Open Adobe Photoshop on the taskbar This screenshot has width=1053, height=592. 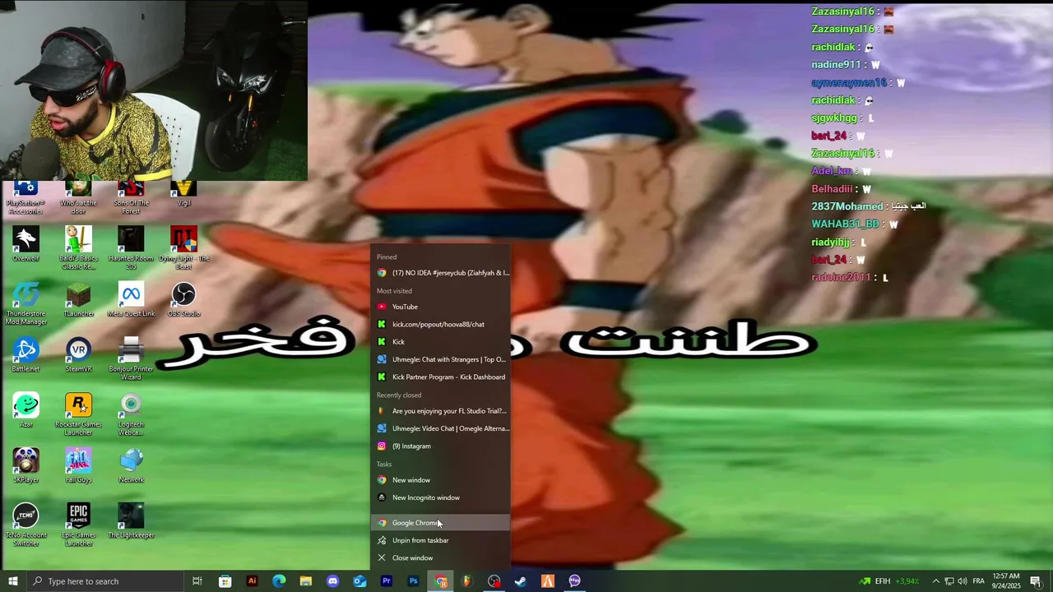point(413,581)
